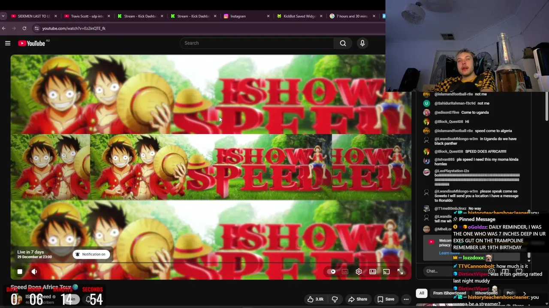
Task: Cast the video with the cast icon
Action: [x=386, y=272]
